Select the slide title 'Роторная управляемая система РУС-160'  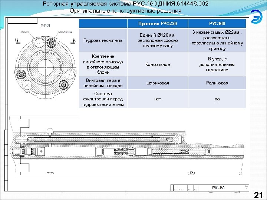[x=125, y=4]
